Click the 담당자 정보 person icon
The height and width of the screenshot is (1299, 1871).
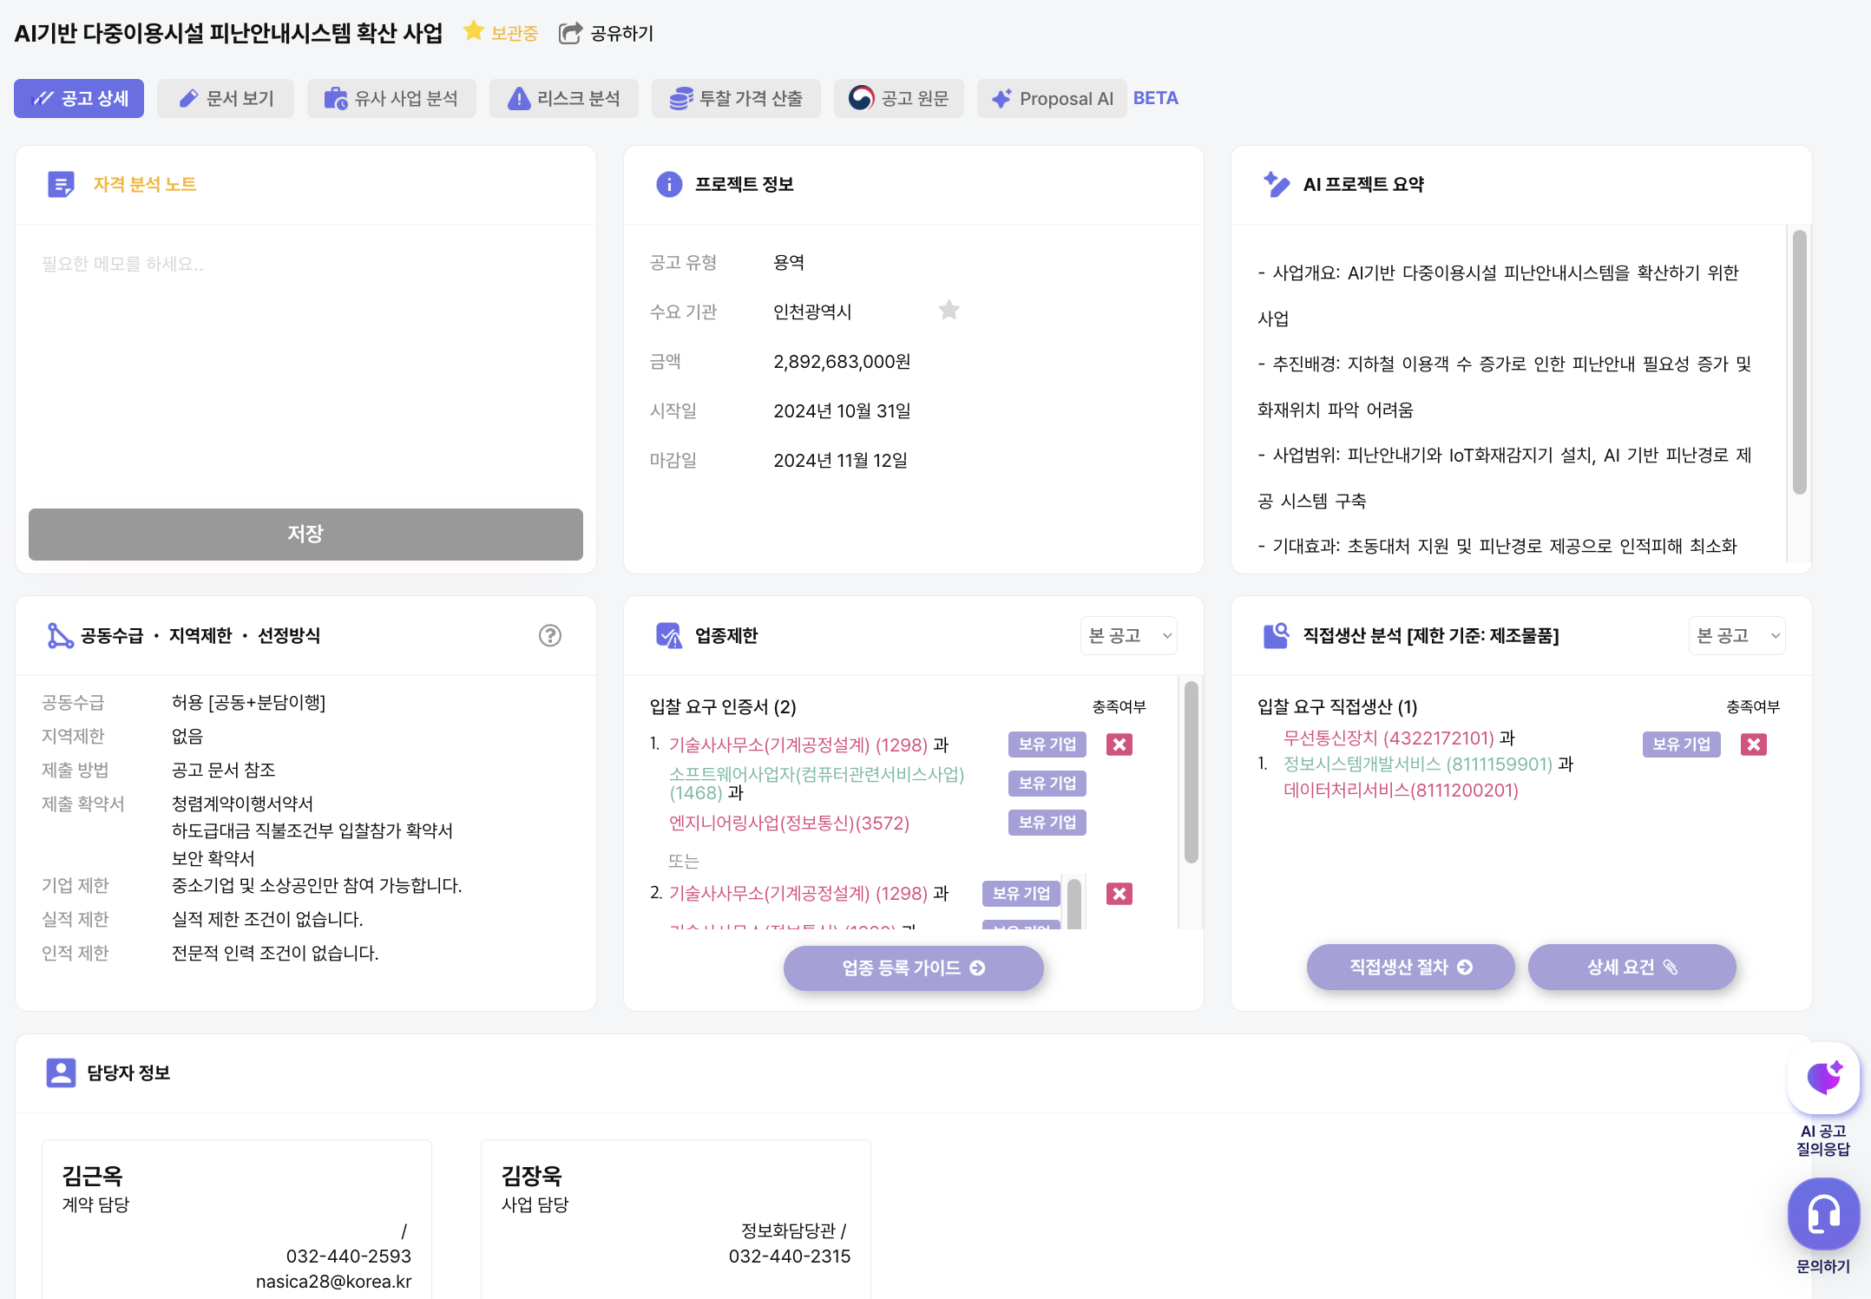(x=61, y=1073)
